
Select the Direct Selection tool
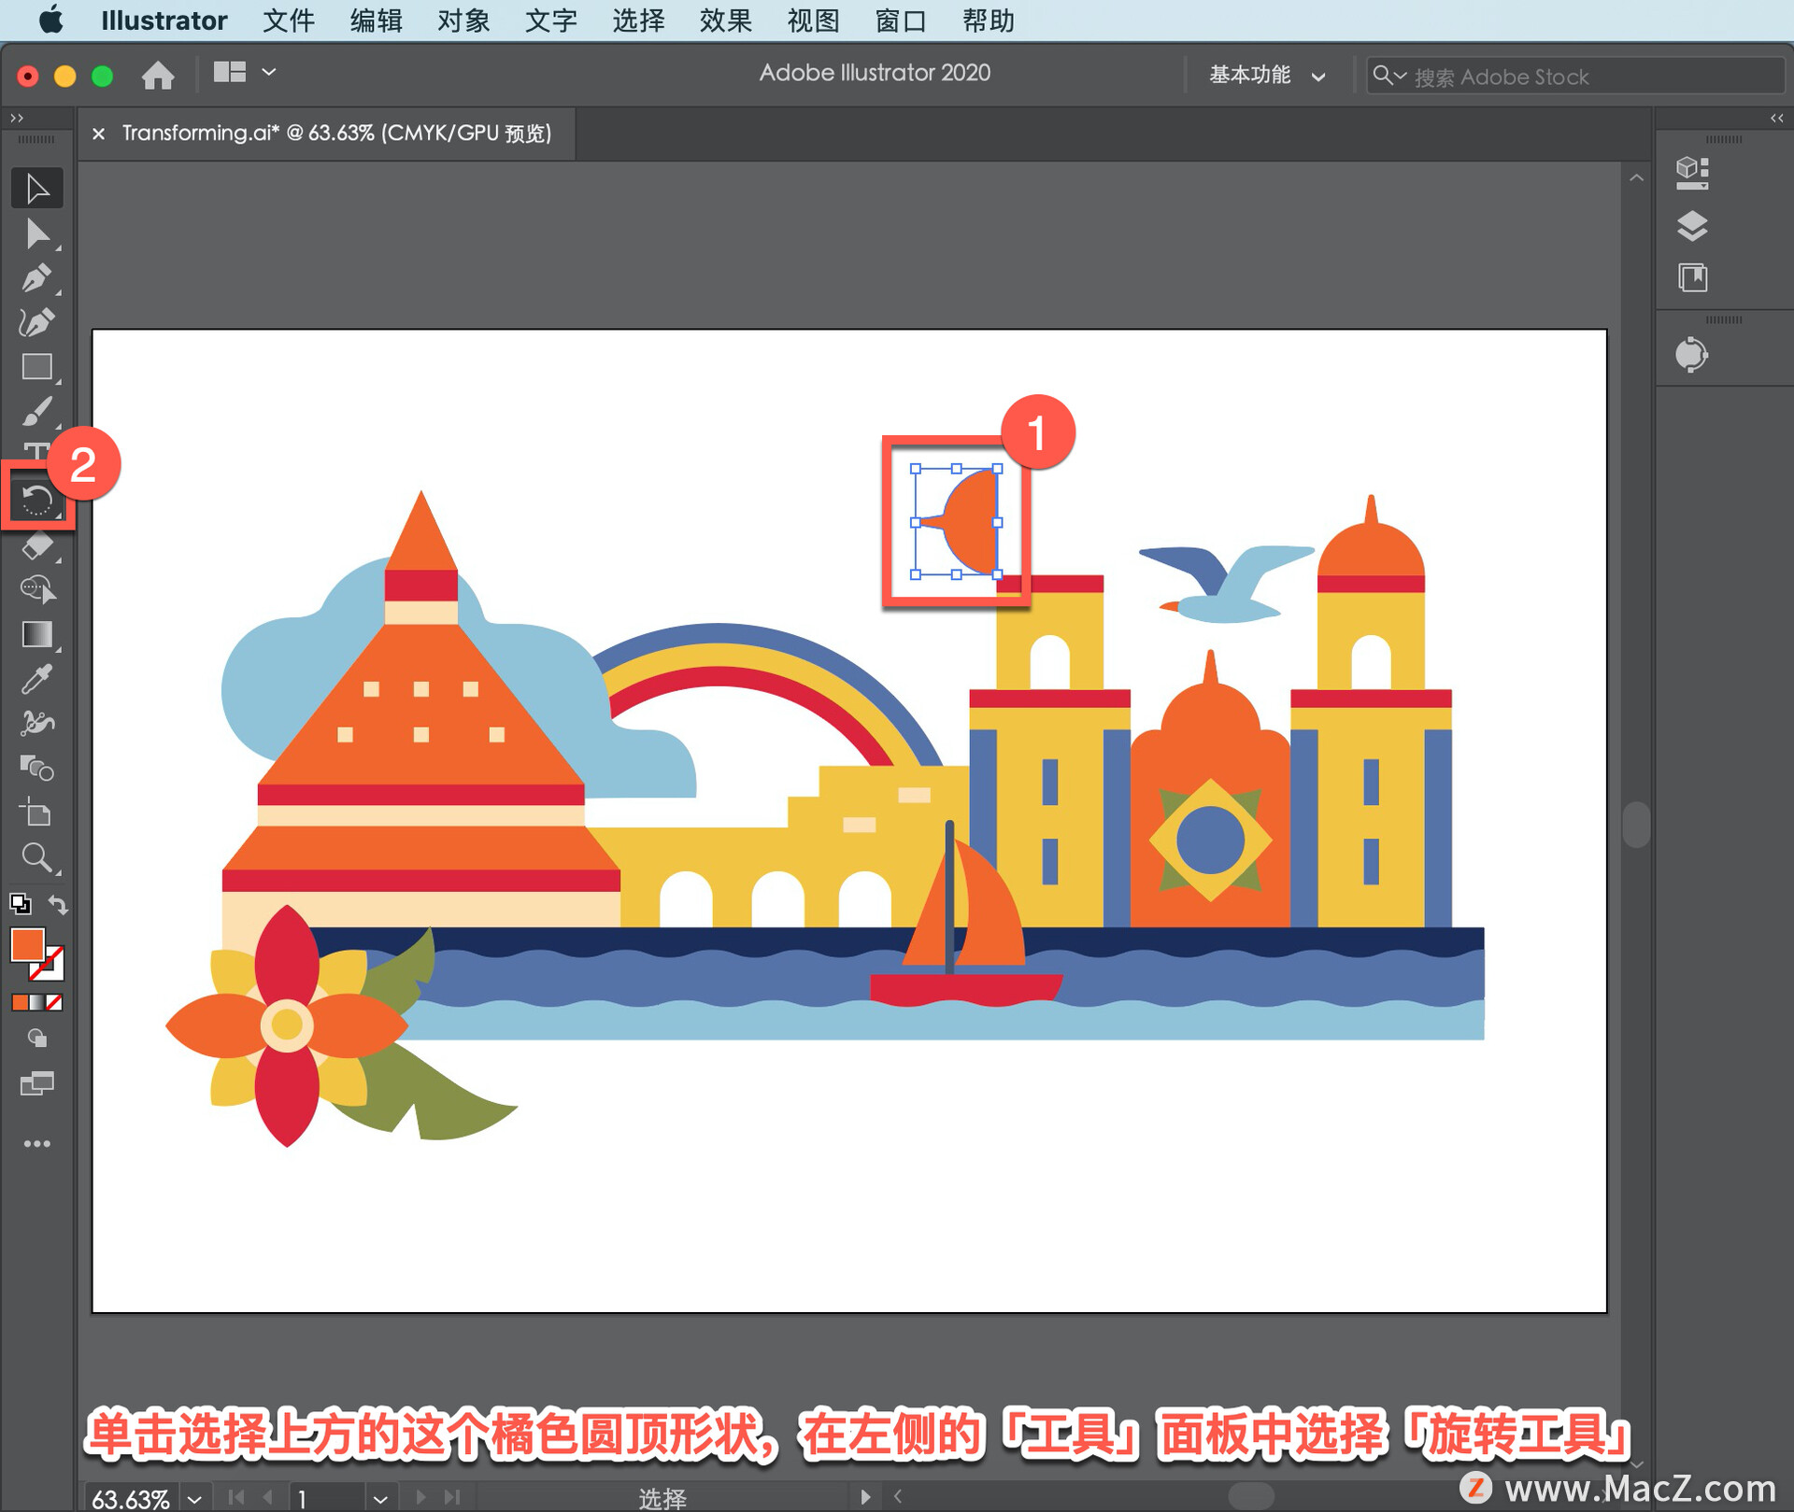tap(36, 233)
